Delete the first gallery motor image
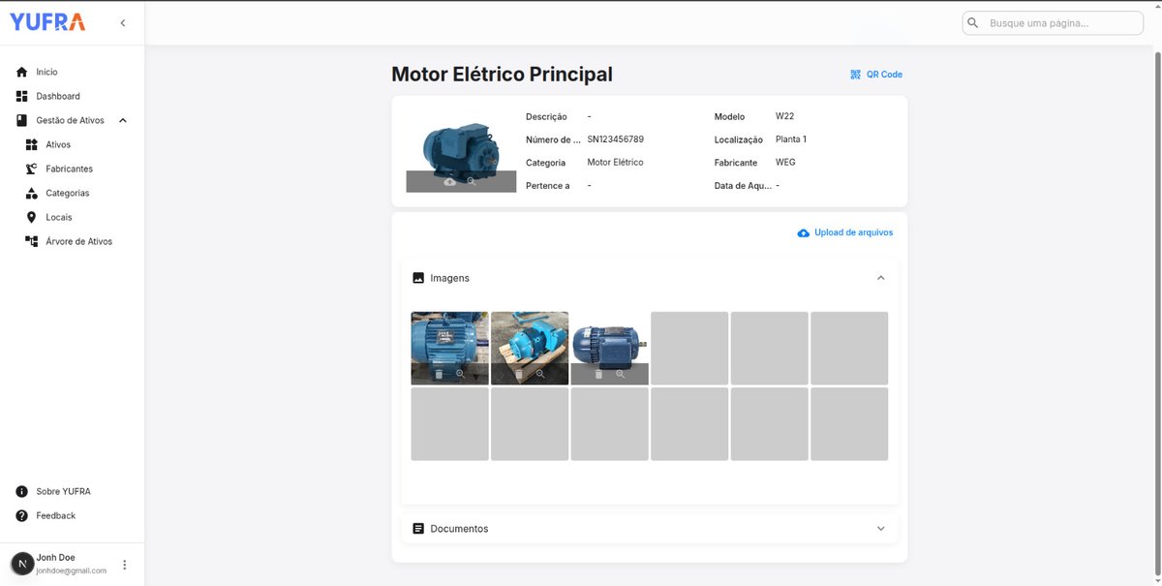Screen dimensions: 1162x586 [439, 373]
